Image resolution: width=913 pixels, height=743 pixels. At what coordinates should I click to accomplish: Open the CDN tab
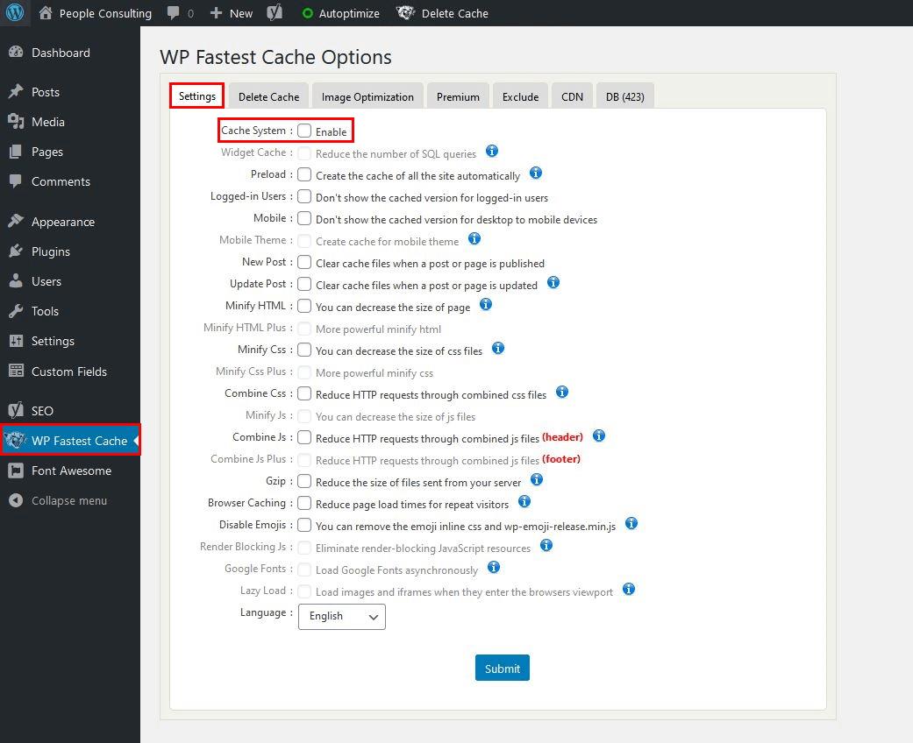pos(572,95)
